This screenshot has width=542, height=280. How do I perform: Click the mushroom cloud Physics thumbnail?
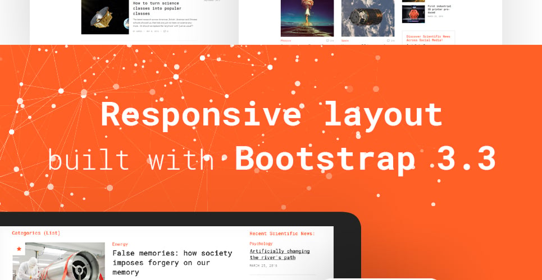(307, 18)
